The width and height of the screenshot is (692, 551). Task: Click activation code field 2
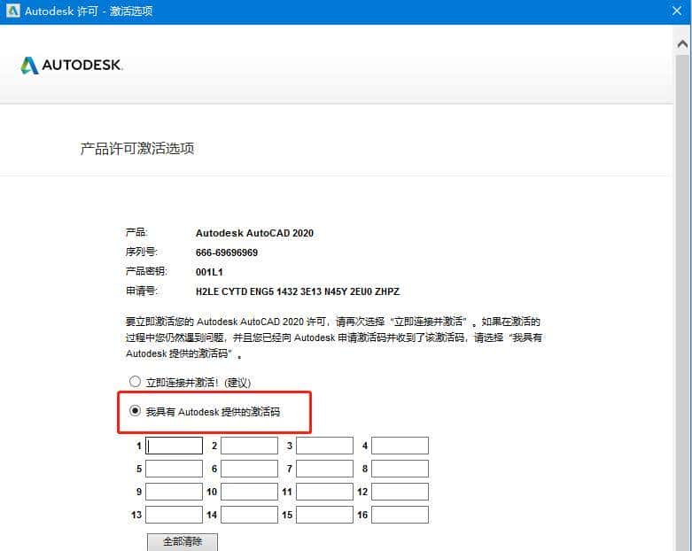click(x=249, y=446)
